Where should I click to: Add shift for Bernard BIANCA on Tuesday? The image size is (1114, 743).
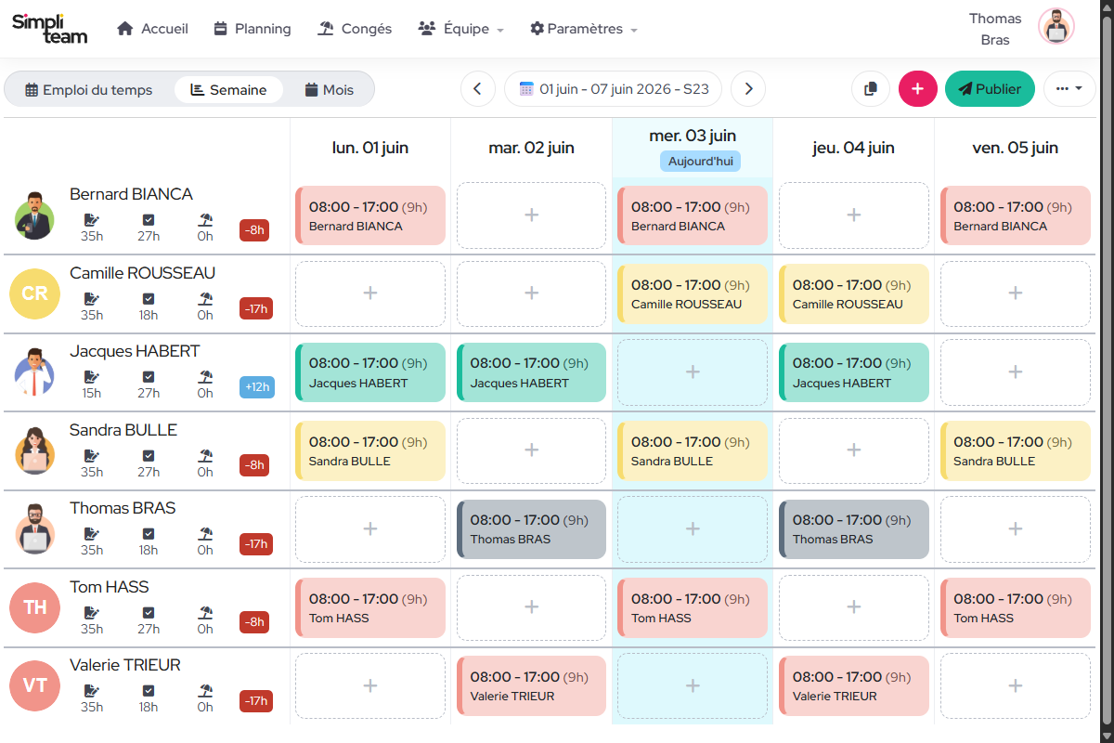coord(531,215)
